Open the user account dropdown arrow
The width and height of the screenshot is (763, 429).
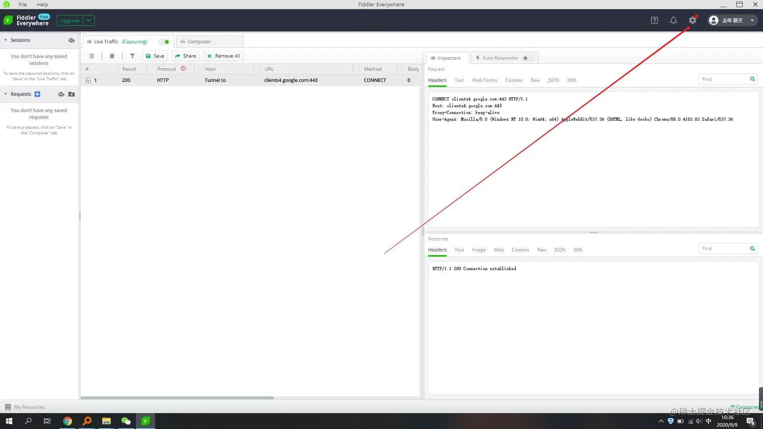(752, 21)
